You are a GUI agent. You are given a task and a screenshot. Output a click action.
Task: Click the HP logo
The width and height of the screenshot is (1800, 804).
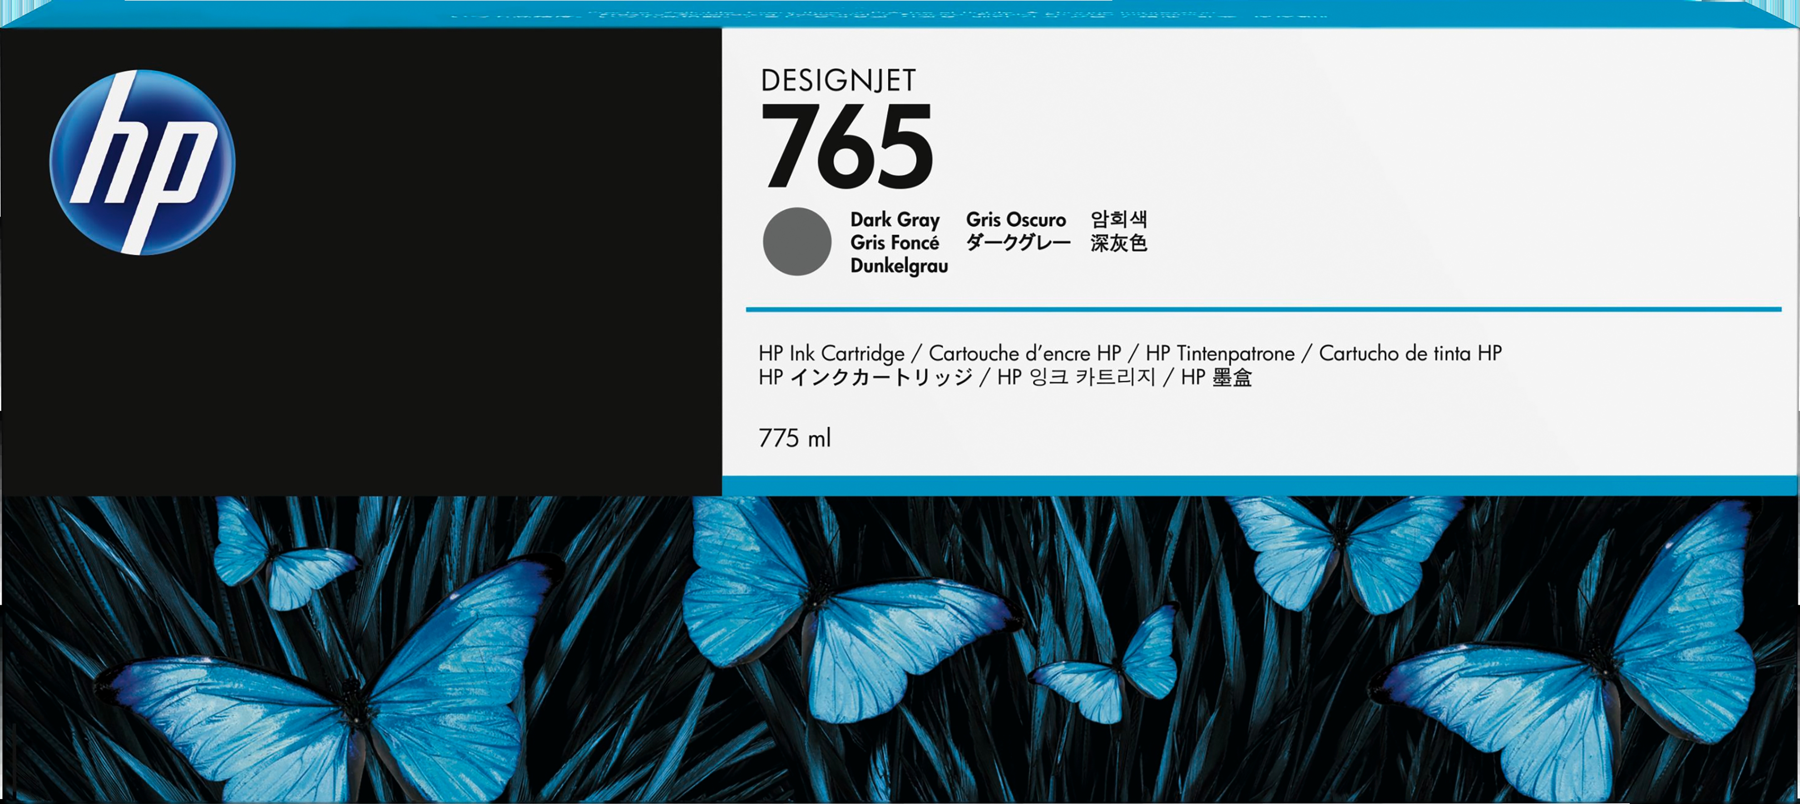143,162
